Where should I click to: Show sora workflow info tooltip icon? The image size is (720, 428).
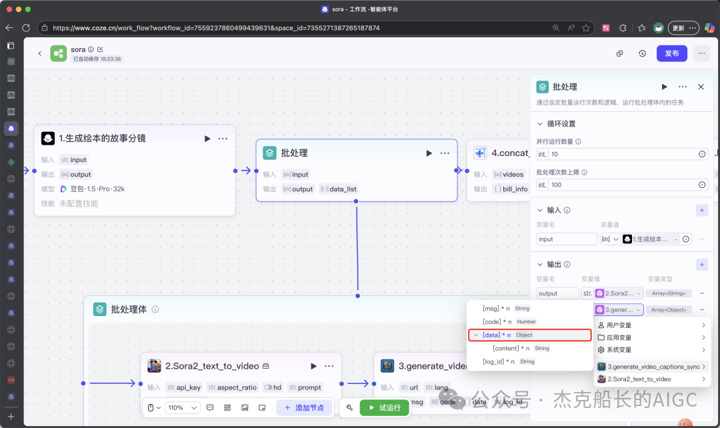(x=91, y=49)
